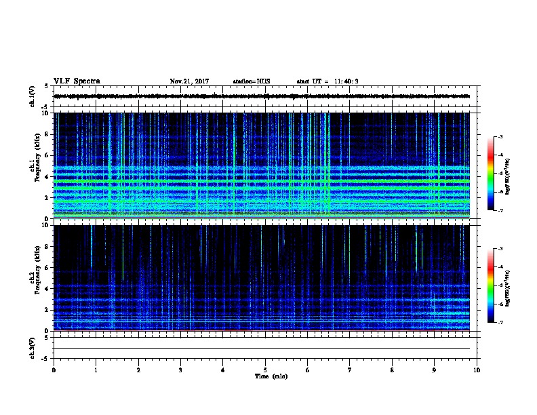Select the date text "Nov.21, 2017"
The image size is (537, 415).
click(189, 81)
